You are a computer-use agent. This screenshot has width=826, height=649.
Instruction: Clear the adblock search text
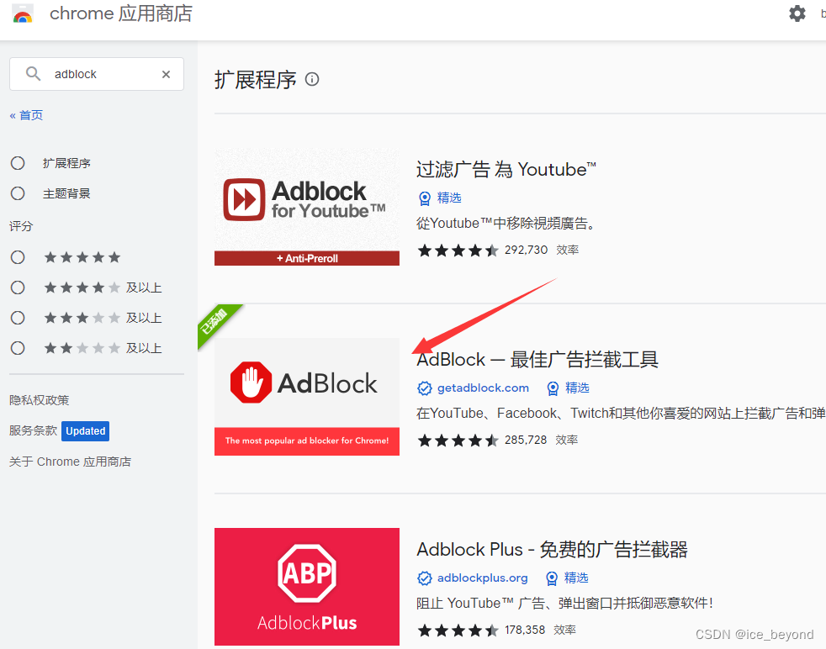pos(166,74)
